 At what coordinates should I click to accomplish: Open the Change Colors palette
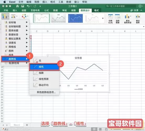[x=25, y=16]
